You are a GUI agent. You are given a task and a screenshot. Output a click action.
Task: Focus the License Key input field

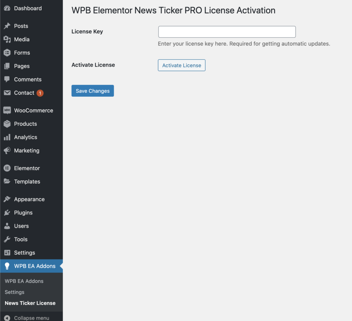coord(227,32)
